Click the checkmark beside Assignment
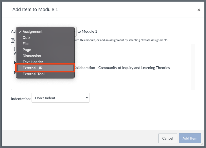Viewport: 206px width, 148px height. pos(20,32)
